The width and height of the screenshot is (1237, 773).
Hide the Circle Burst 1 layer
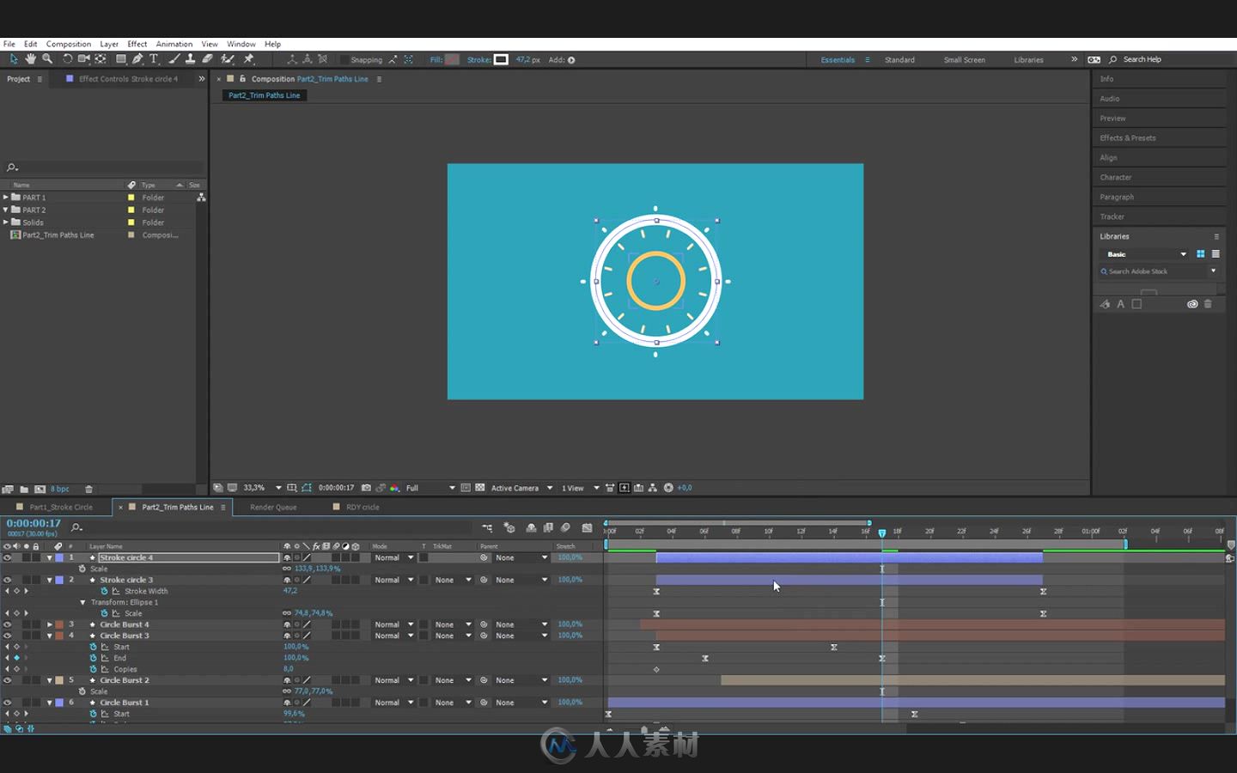(x=7, y=703)
